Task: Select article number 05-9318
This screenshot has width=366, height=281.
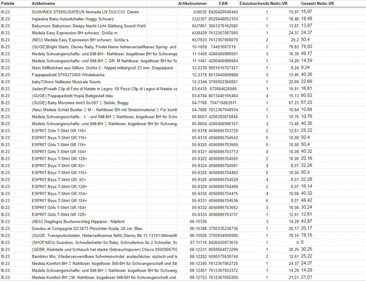Action: coord(199,131)
